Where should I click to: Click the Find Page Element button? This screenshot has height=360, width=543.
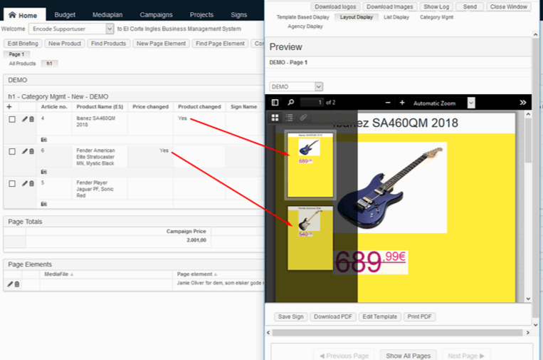220,43
